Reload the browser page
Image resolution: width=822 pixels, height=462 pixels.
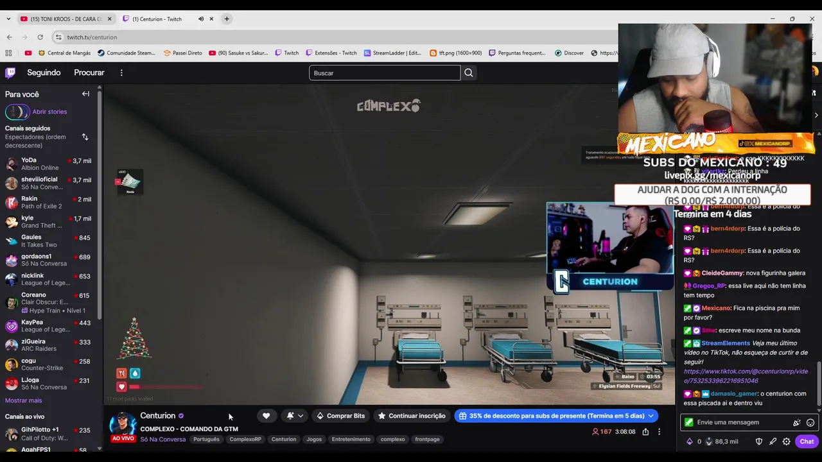tap(40, 37)
